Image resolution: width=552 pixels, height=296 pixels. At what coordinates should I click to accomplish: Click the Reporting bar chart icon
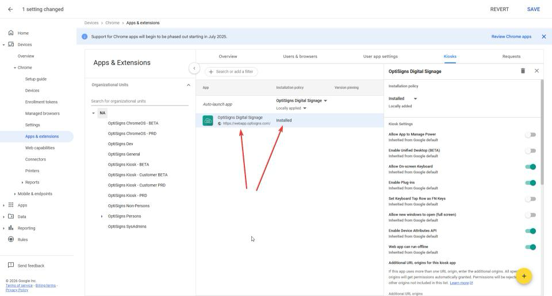pyautogui.click(x=11, y=228)
